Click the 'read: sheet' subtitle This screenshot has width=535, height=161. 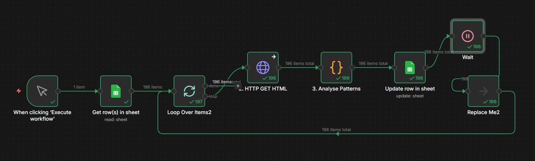pos(115,120)
